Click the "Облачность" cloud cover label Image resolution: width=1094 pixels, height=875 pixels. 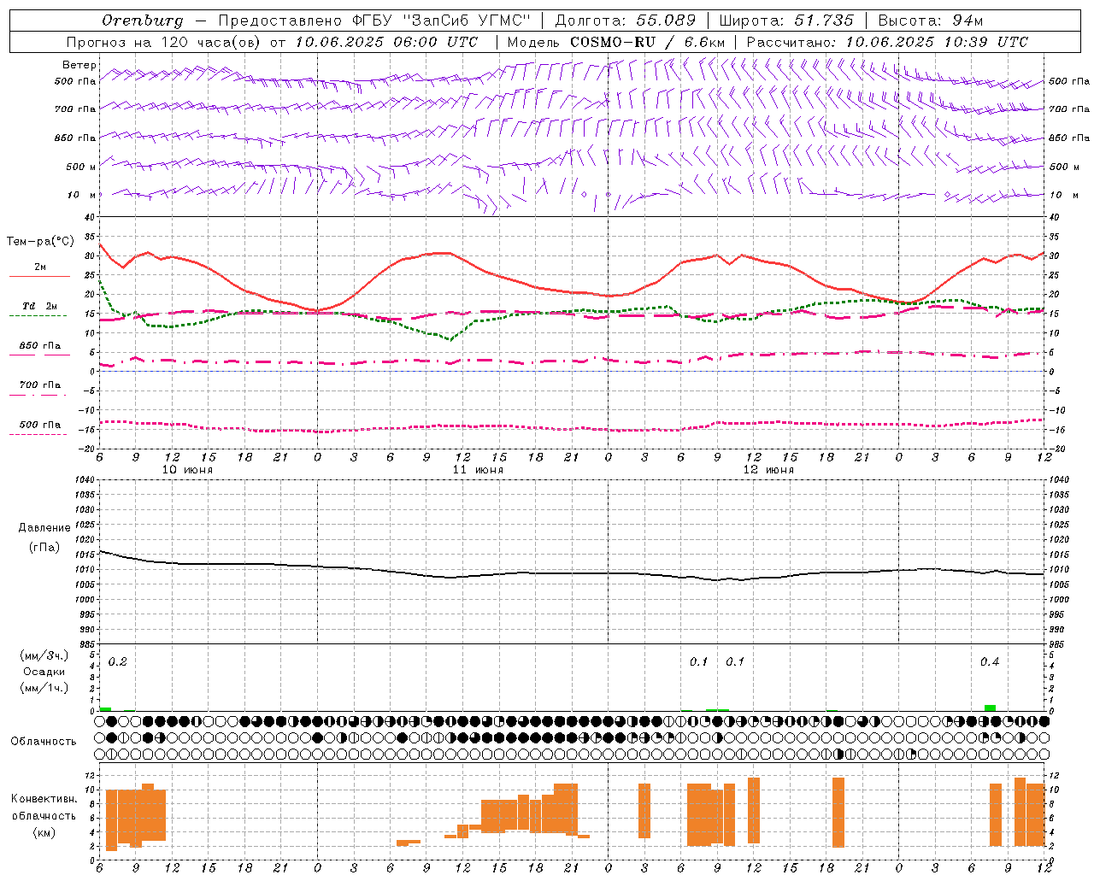[43, 741]
